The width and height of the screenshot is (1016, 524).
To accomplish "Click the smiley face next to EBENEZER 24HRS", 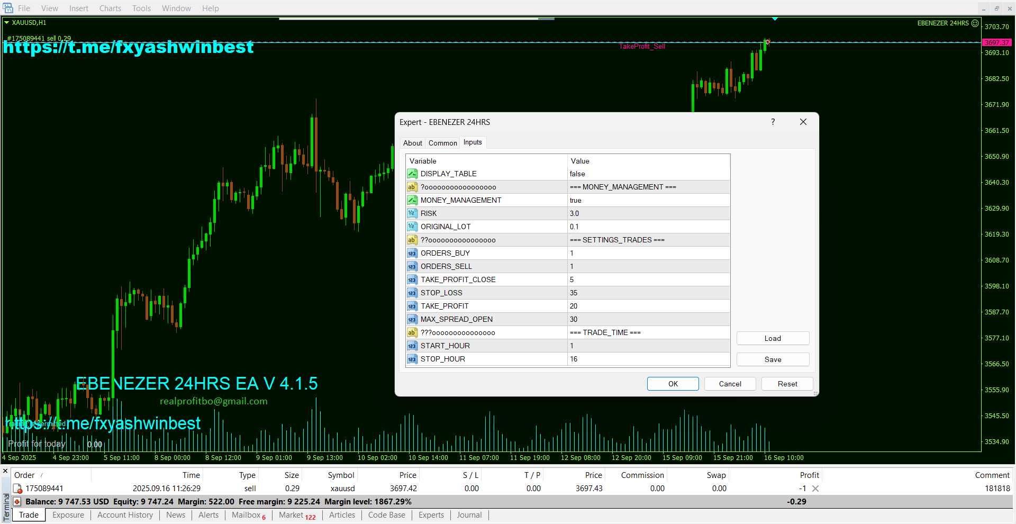I will (x=975, y=23).
